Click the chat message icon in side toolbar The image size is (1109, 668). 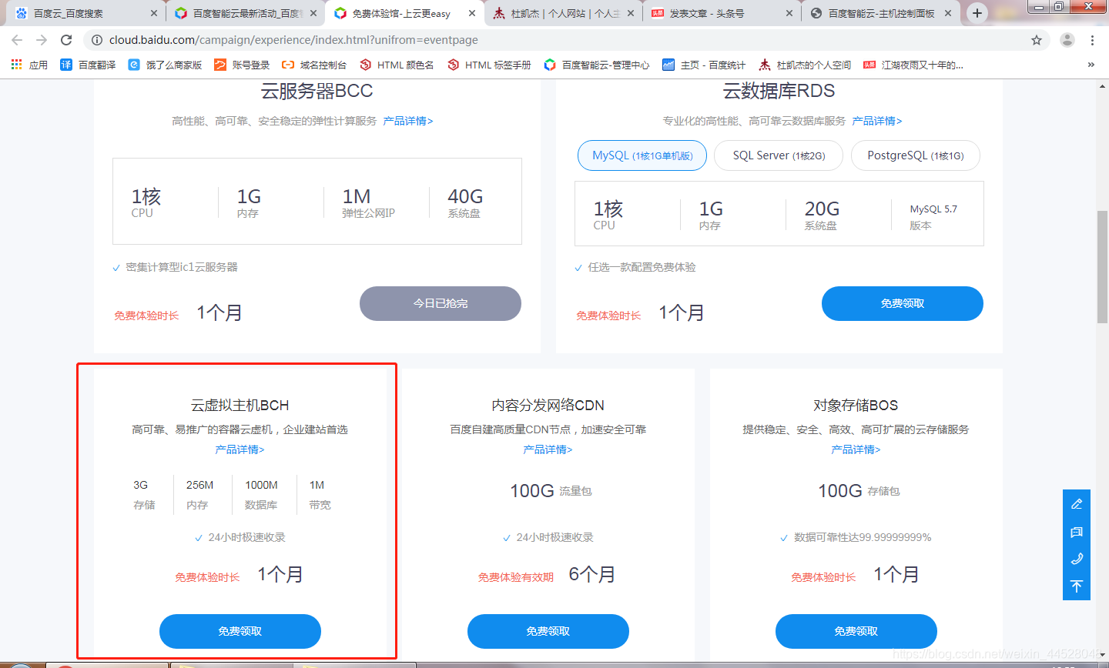tap(1077, 532)
